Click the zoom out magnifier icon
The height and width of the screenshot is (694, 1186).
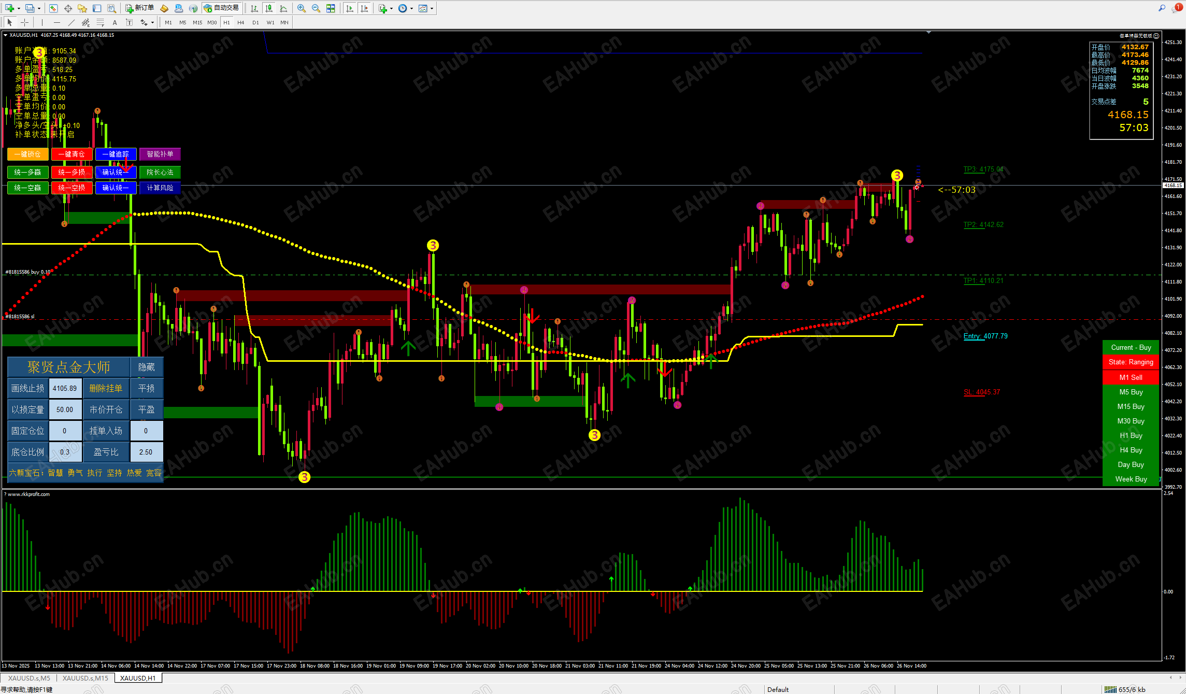(x=316, y=8)
